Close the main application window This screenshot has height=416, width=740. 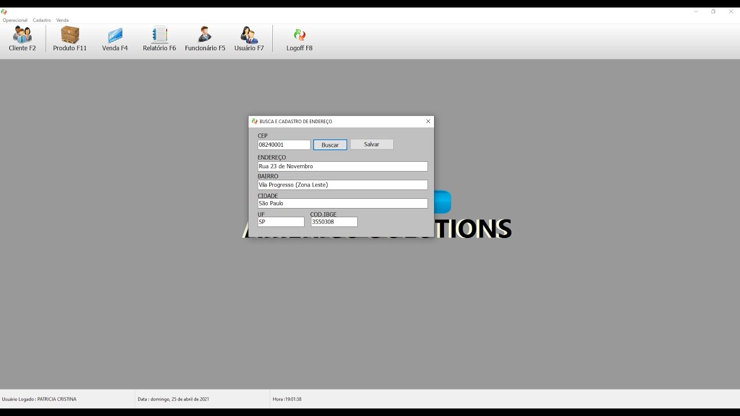[731, 12]
